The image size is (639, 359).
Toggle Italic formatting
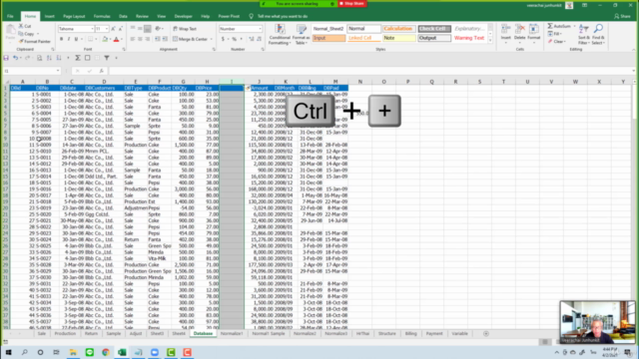pos(69,39)
